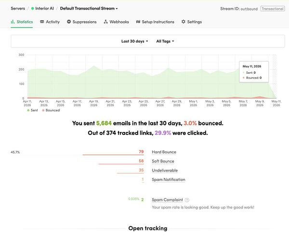Click the 29.9% clicked figure
This screenshot has height=240, width=289.
163,133
